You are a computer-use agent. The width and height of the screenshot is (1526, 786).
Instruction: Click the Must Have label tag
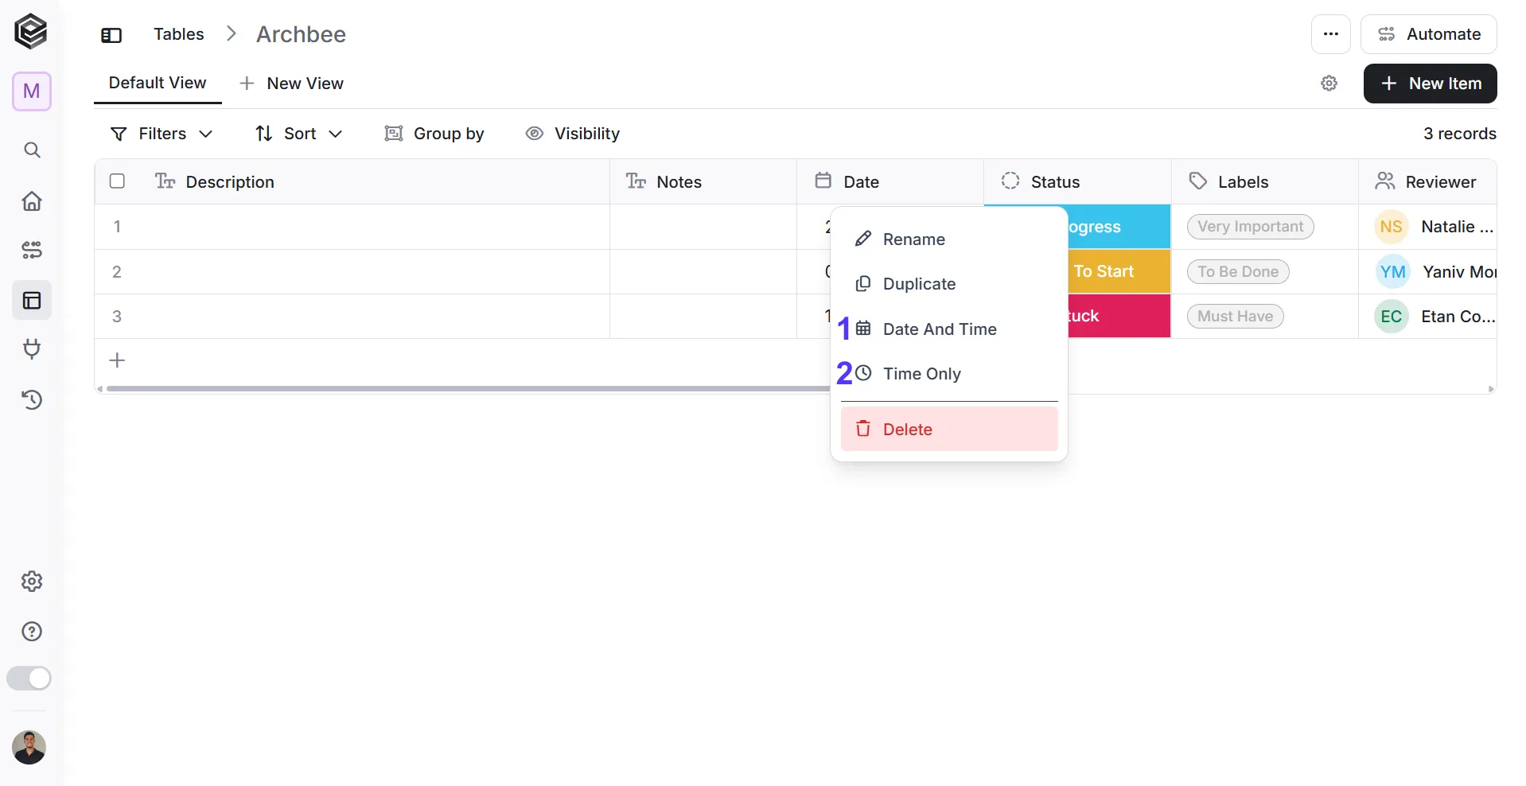[1235, 317]
